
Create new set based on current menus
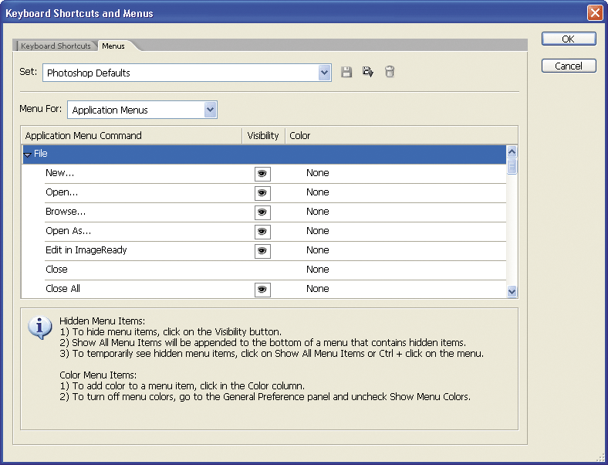[368, 73]
